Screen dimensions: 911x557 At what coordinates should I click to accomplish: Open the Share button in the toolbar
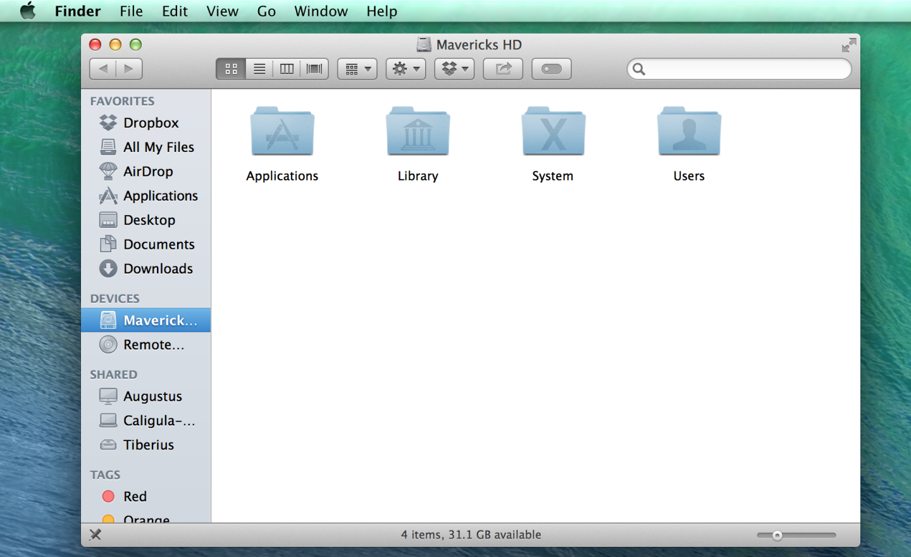tap(502, 68)
